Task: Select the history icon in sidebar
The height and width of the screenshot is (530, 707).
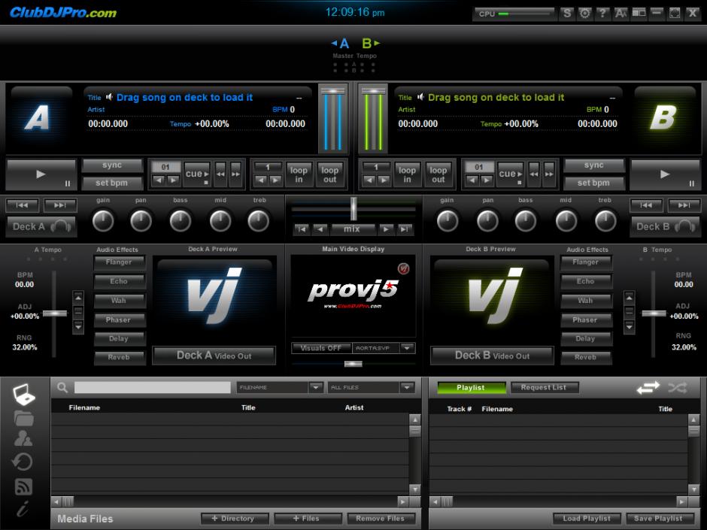Action: (23, 462)
